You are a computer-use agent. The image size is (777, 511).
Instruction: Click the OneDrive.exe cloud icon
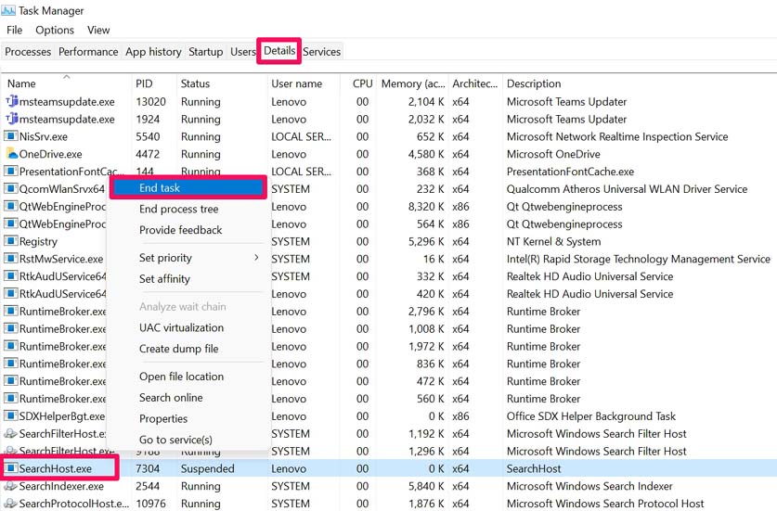[11, 154]
